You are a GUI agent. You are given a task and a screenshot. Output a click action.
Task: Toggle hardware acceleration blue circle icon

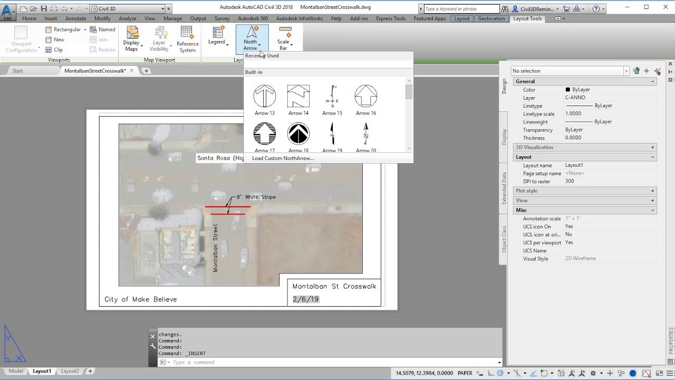tap(633, 373)
